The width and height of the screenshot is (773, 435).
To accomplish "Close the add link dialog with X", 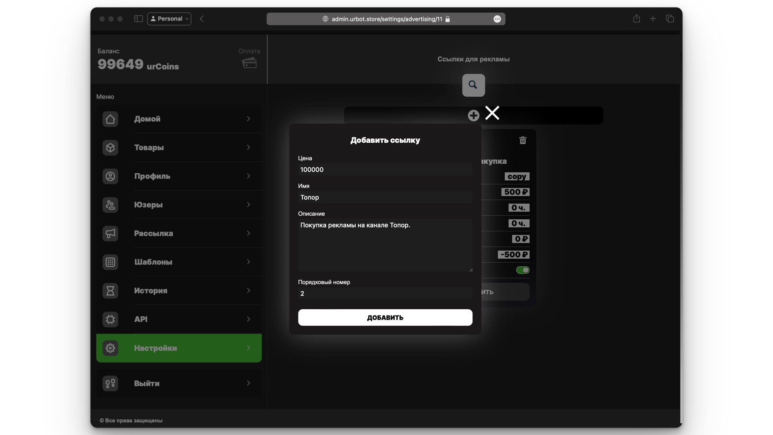I will click(492, 113).
